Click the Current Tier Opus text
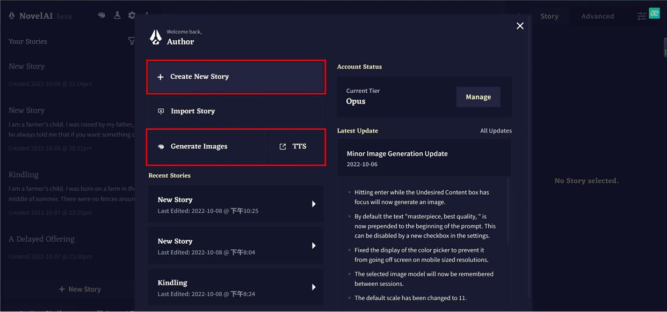This screenshot has width=667, height=312. click(363, 96)
